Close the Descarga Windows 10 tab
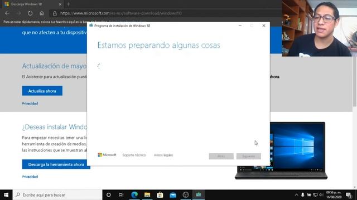The width and height of the screenshot is (357, 200). (x=60, y=4)
